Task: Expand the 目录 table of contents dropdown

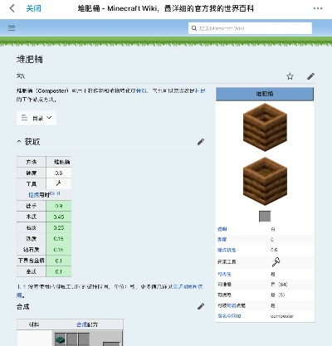Action: click(37, 118)
